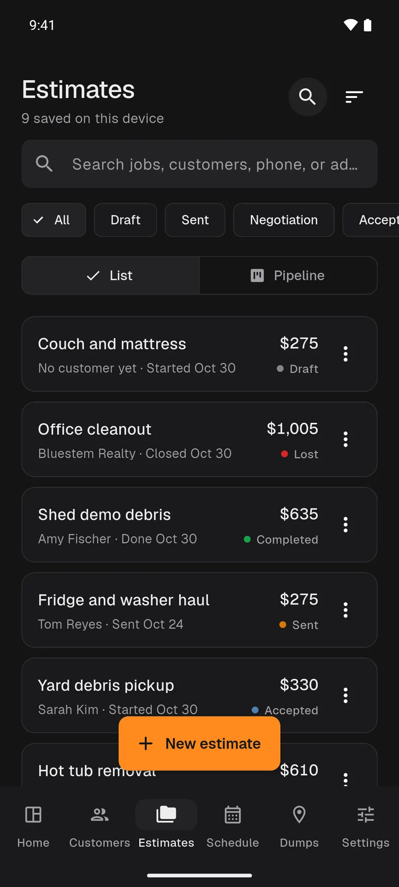Open the Customers people icon
Image resolution: width=399 pixels, height=887 pixels.
100,815
